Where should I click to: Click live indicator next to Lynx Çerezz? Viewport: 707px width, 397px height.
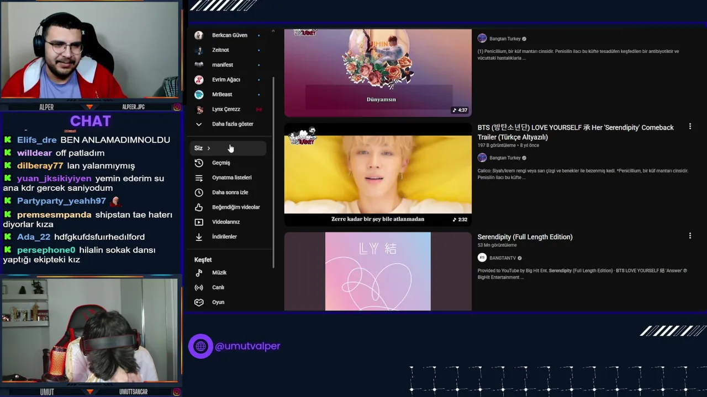click(258, 109)
